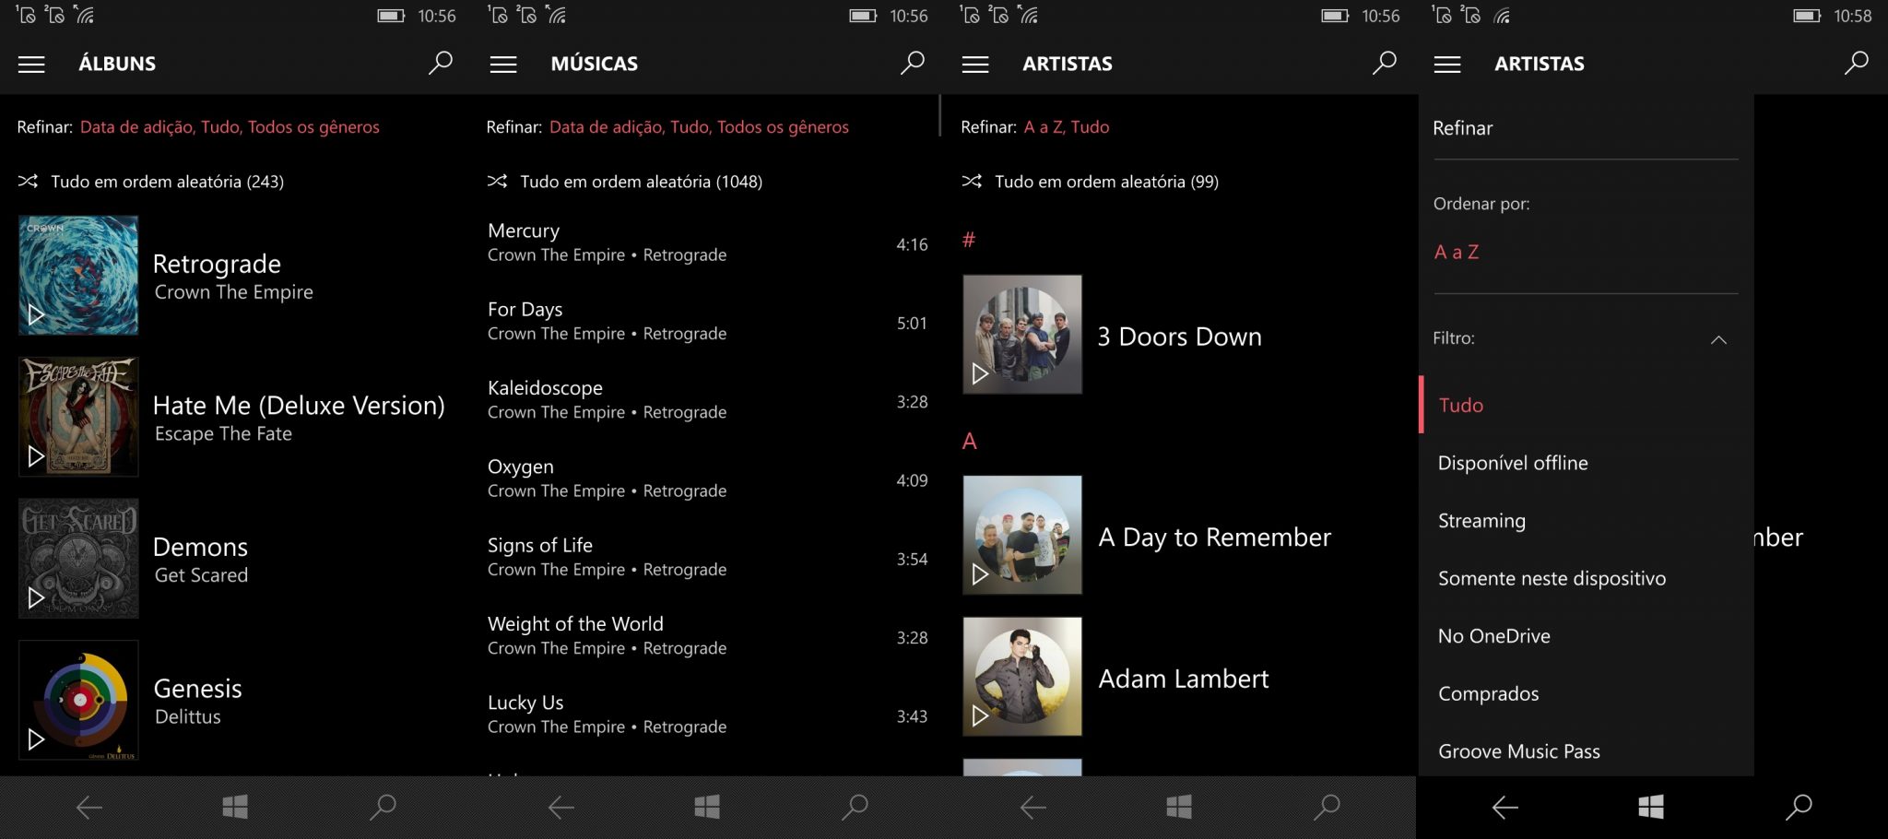
Task: Change 'A a Z' sort order option
Action: [1457, 252]
